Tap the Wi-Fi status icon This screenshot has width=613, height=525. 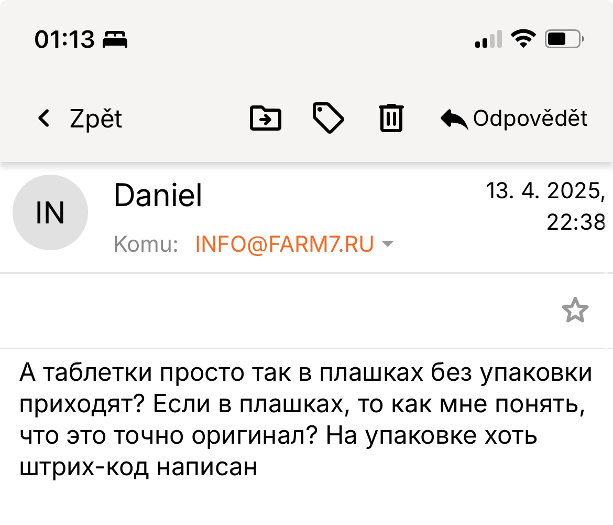coord(523,38)
